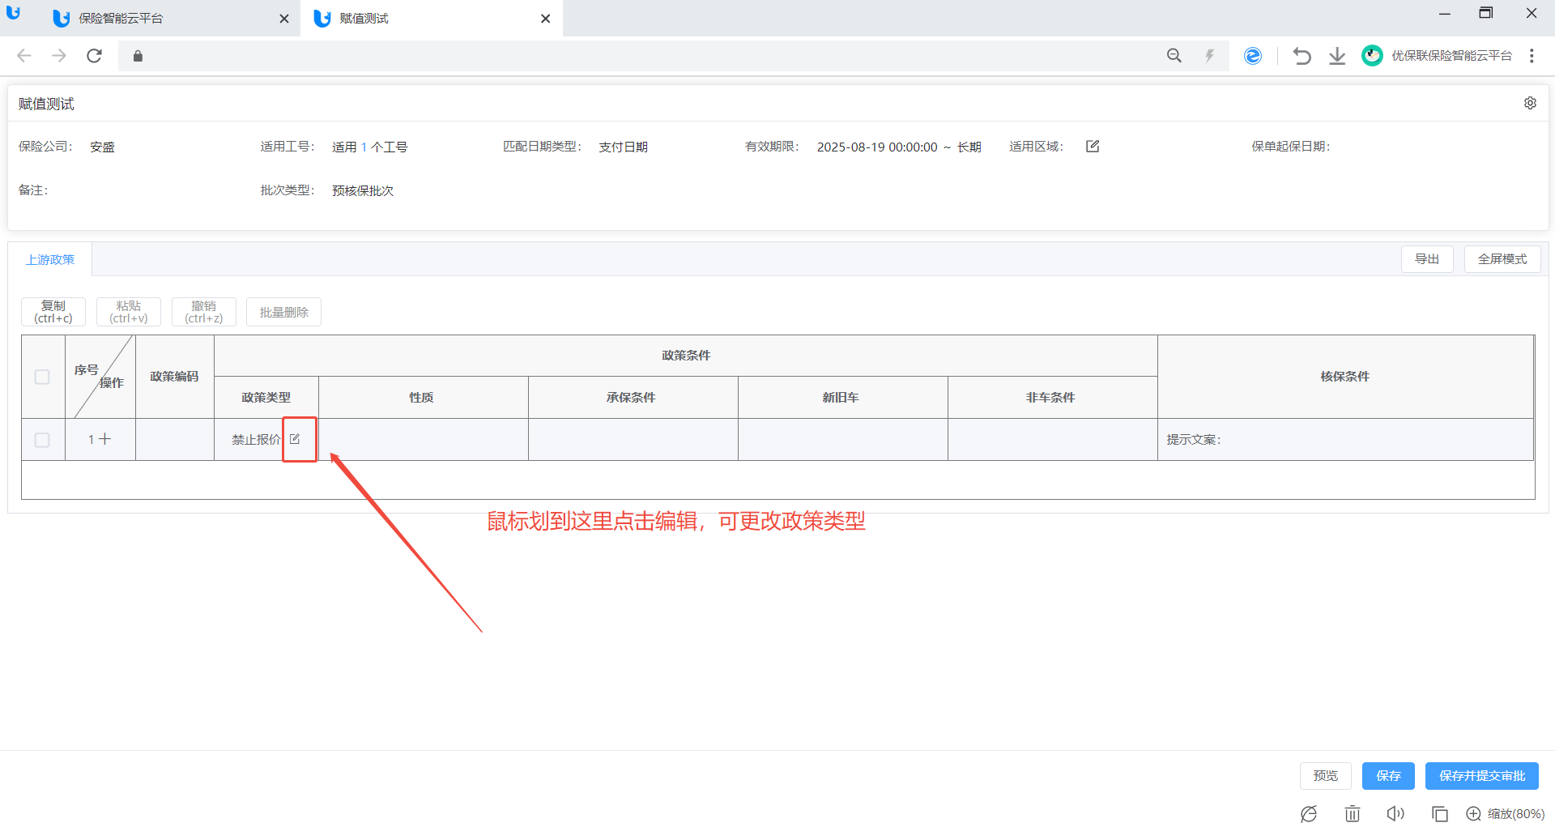Click the 核保条件 column header
Viewport: 1555px width, 823px height.
coord(1346,377)
